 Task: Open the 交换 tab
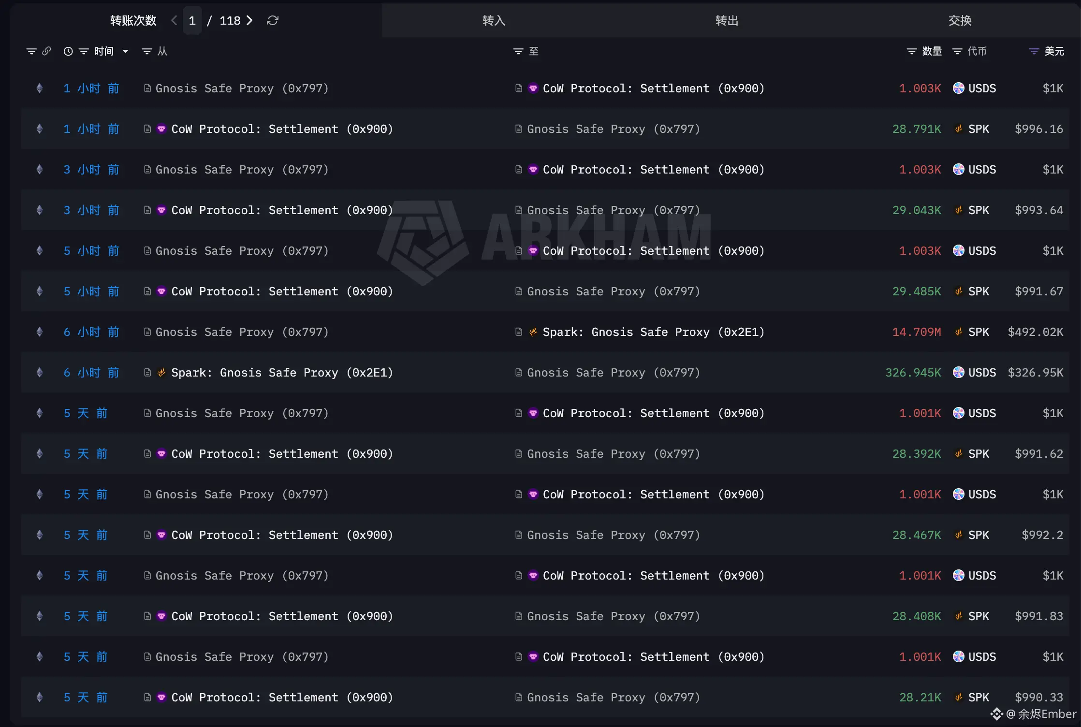(x=960, y=20)
